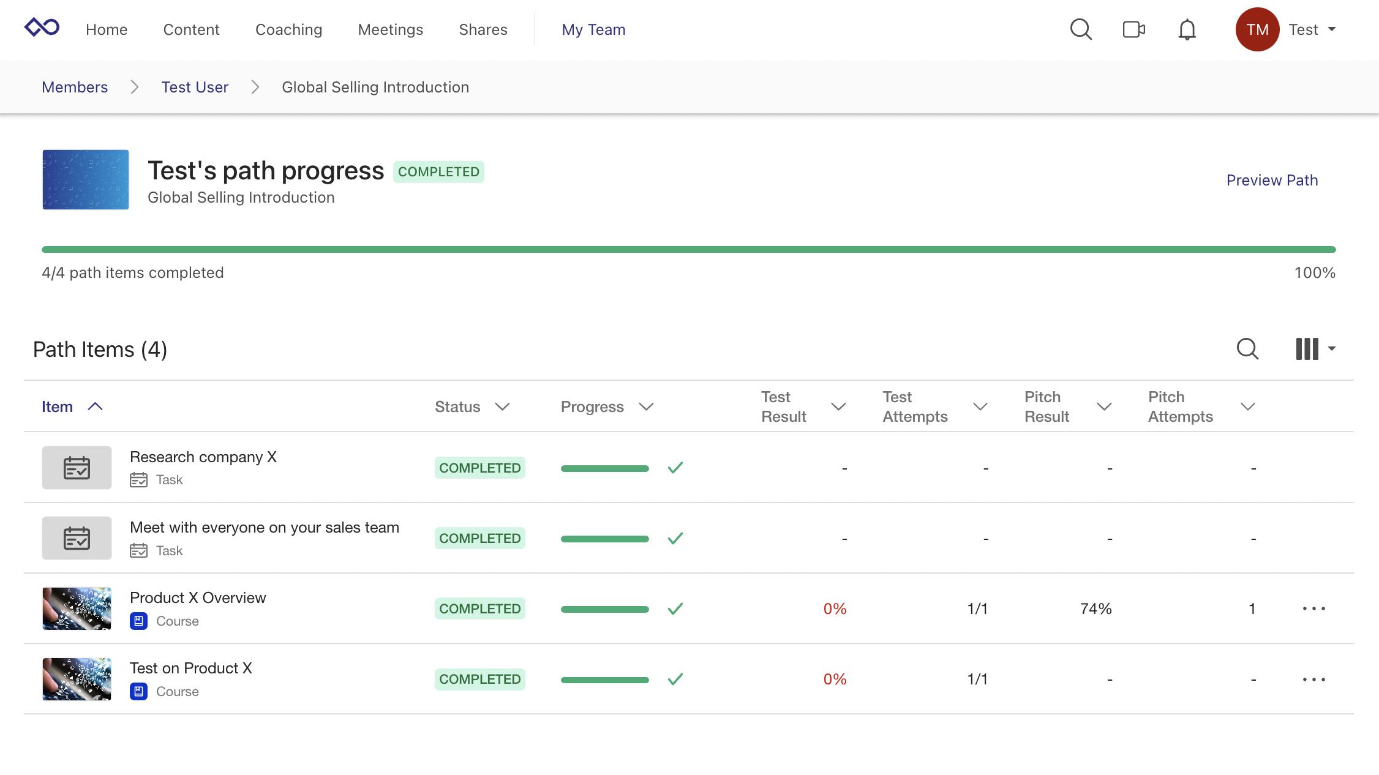The width and height of the screenshot is (1379, 775).
Task: Navigate to Test User breadcrumb
Action: (x=195, y=87)
